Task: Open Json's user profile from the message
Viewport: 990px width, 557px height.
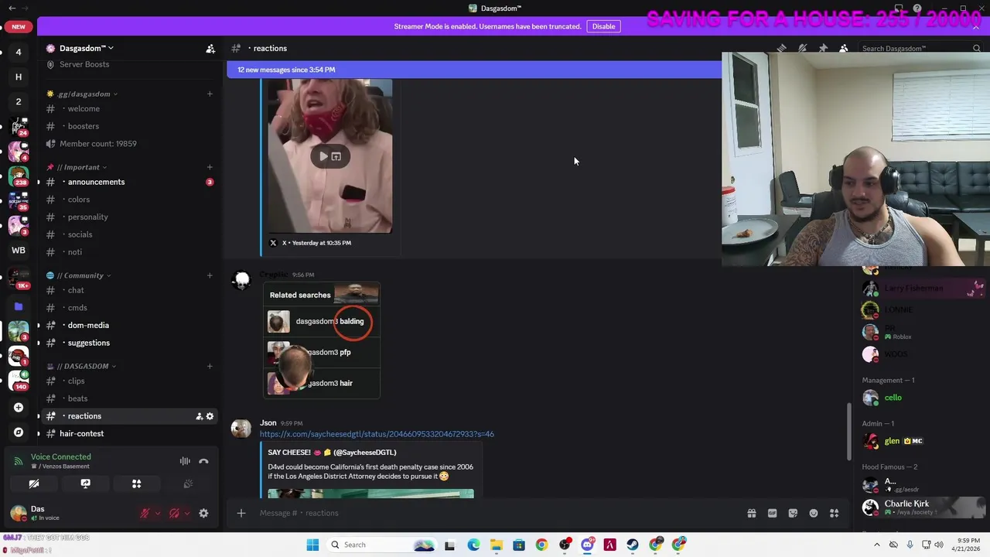Action: 268,423
